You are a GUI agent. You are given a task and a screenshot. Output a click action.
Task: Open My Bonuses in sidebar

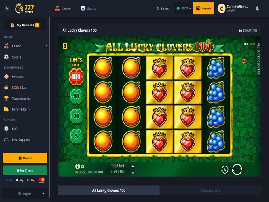click(25, 25)
